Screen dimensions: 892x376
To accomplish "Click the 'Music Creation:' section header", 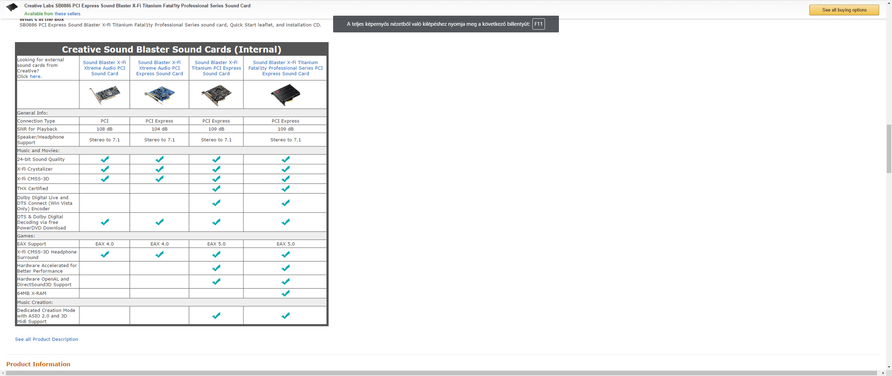I will [35, 302].
